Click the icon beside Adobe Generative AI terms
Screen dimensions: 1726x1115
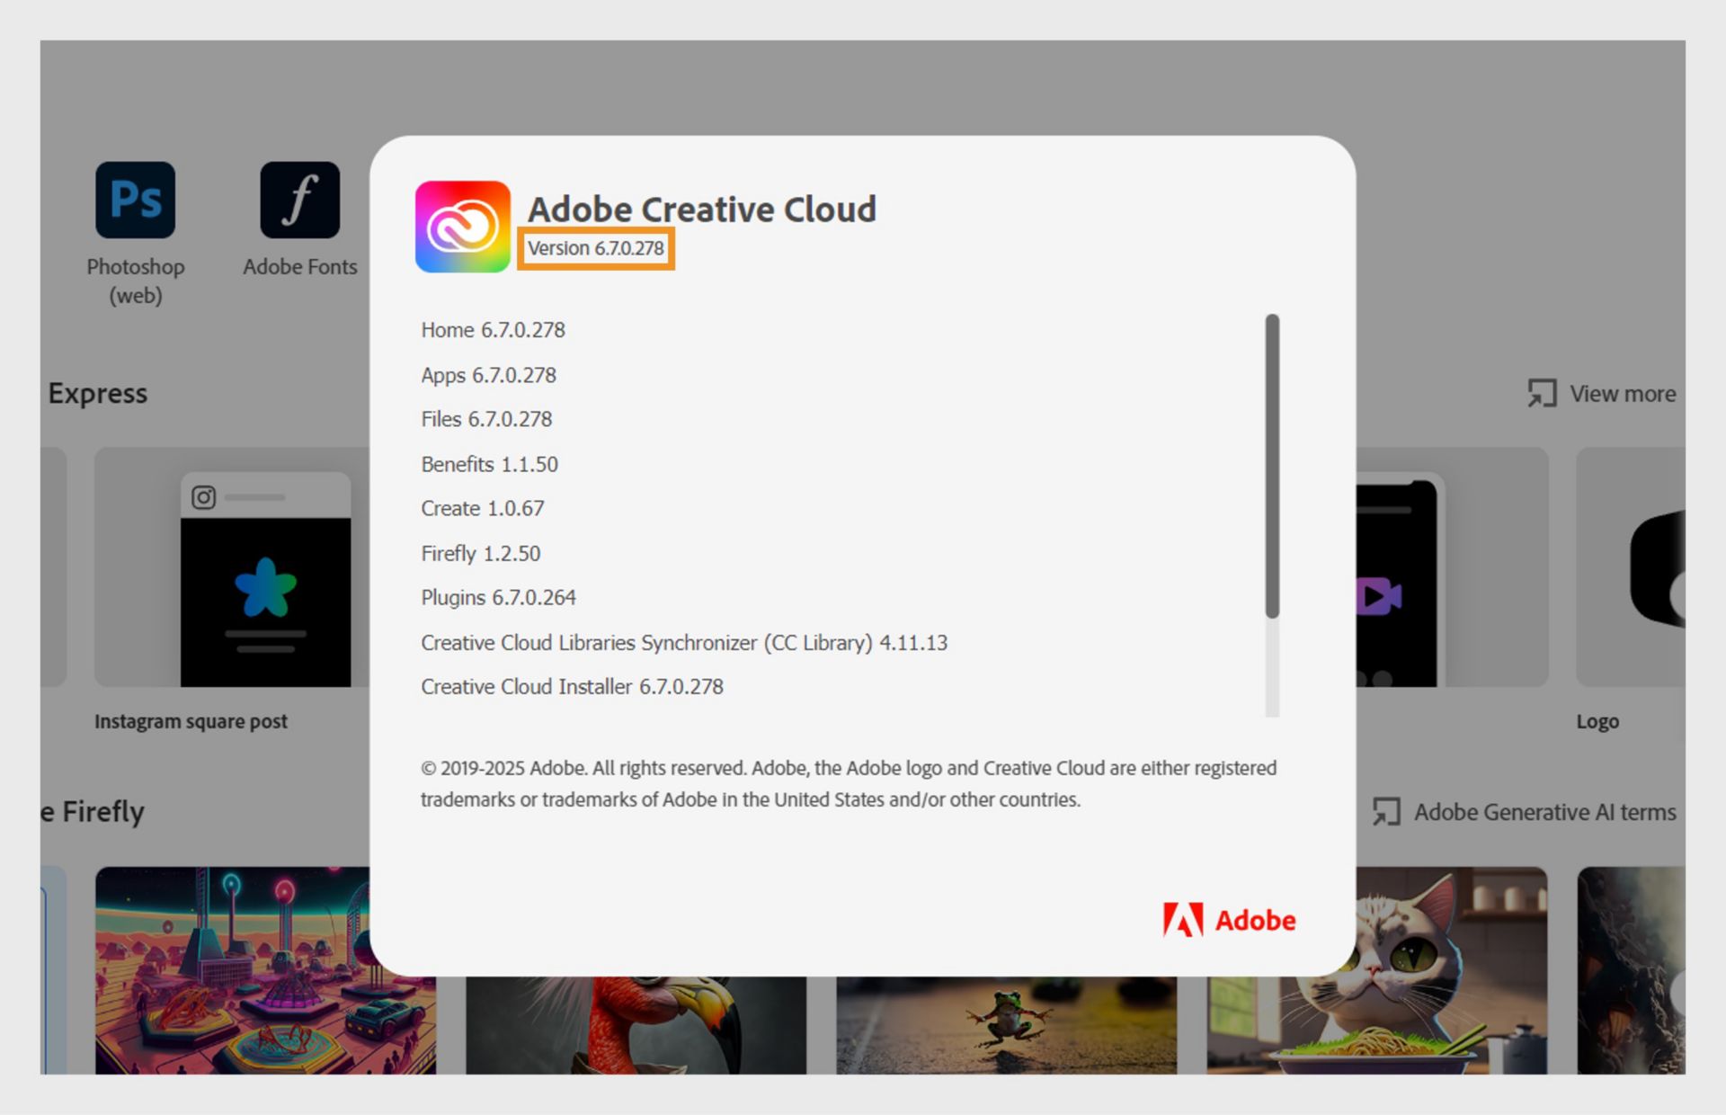click(x=1386, y=812)
